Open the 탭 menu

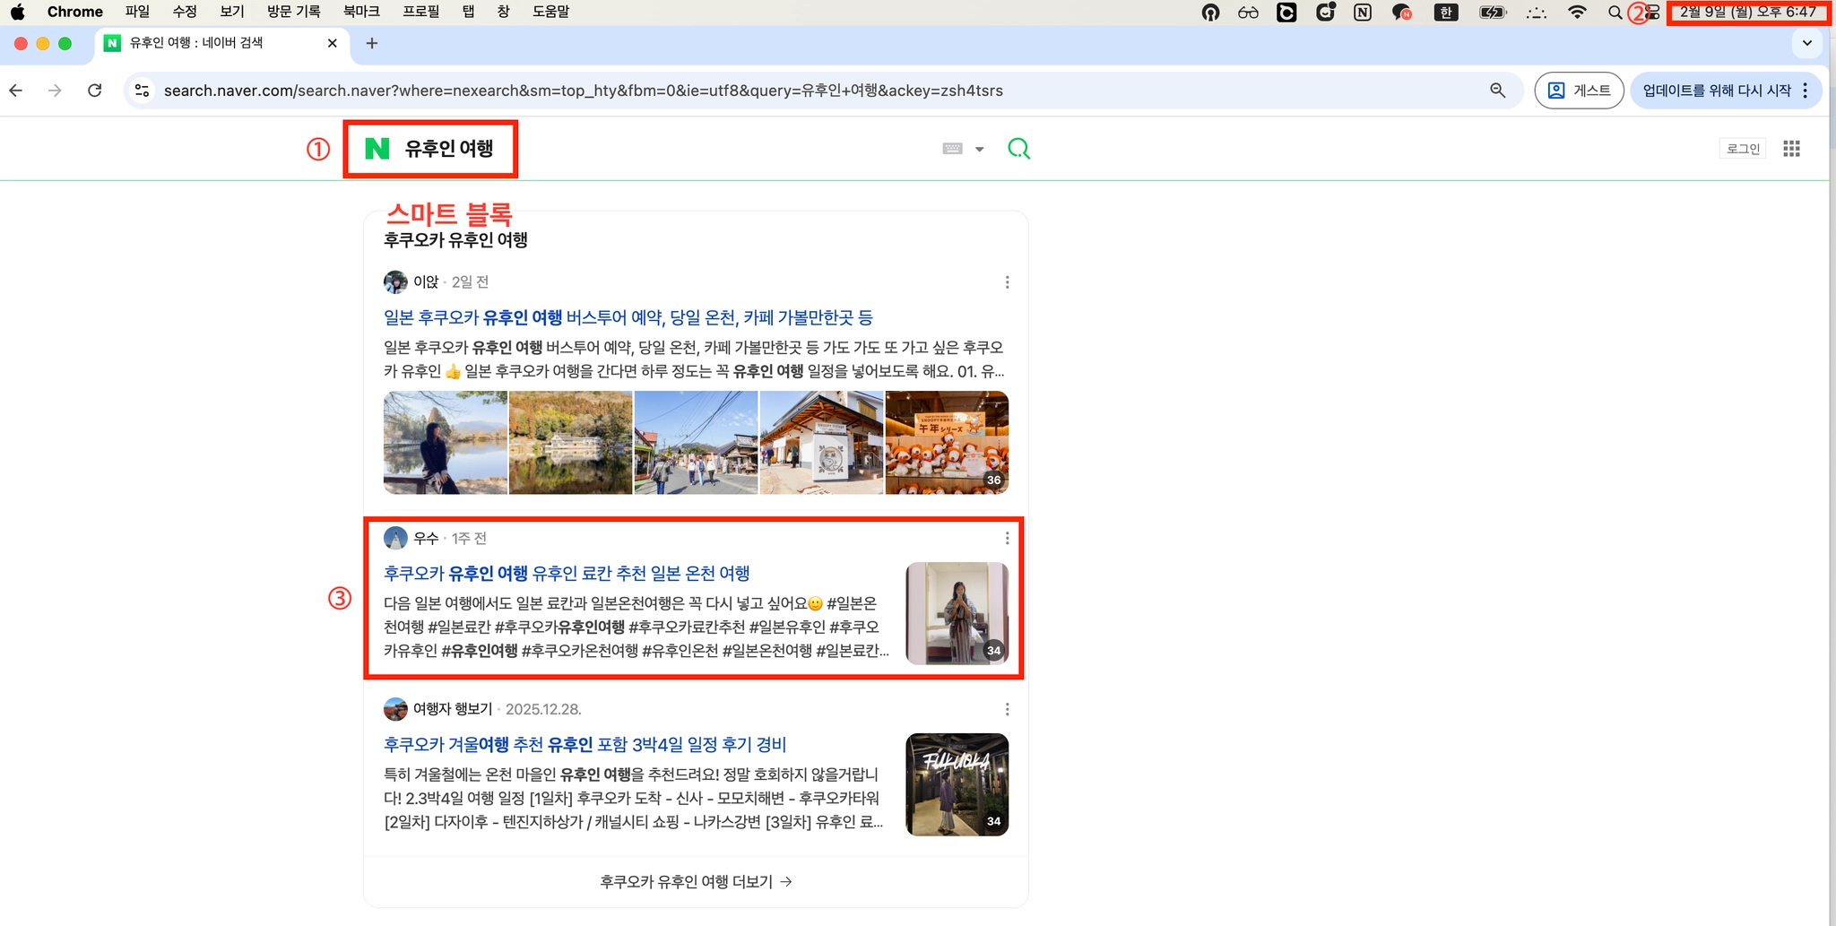point(468,13)
